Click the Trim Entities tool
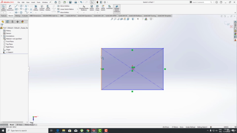 click(36, 8)
